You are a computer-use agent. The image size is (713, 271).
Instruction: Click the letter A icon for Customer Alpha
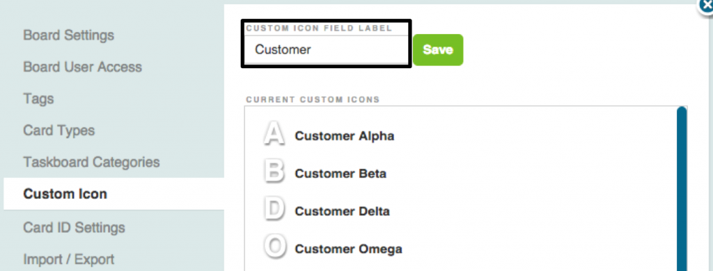tap(274, 135)
